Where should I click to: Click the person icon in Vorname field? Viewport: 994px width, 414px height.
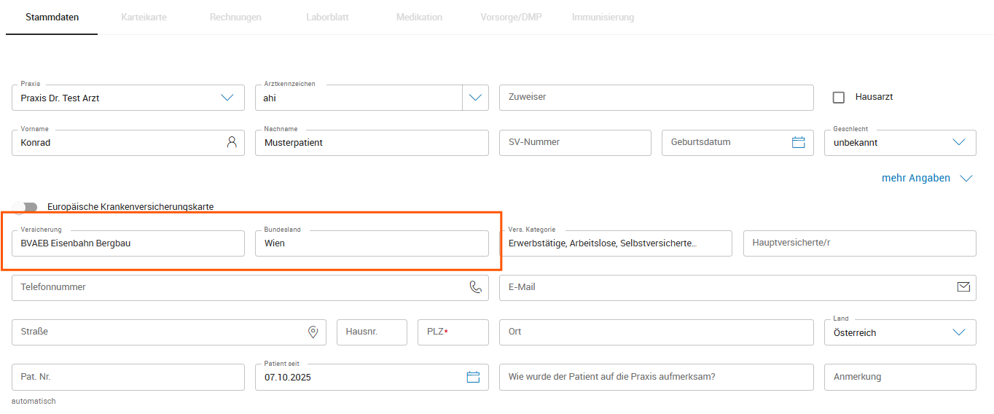232,142
